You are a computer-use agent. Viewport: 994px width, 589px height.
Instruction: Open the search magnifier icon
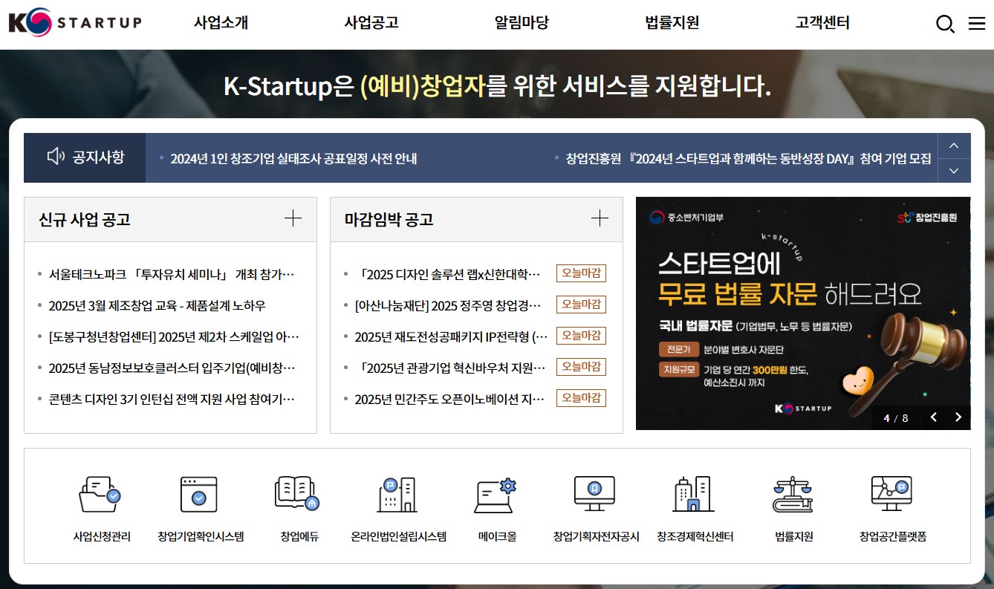[945, 24]
